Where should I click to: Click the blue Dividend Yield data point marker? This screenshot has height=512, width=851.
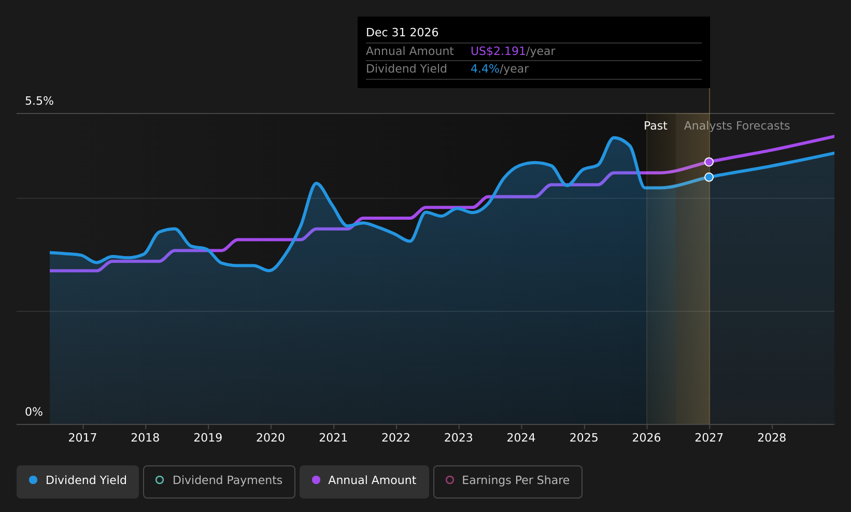point(709,177)
